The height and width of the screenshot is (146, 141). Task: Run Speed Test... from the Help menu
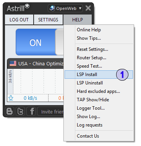pos(99,66)
